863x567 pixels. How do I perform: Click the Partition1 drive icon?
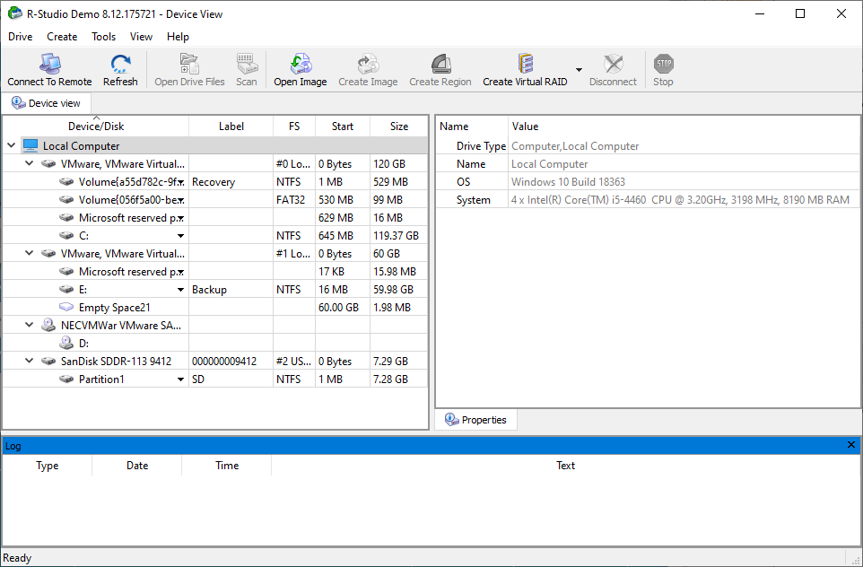(x=66, y=379)
